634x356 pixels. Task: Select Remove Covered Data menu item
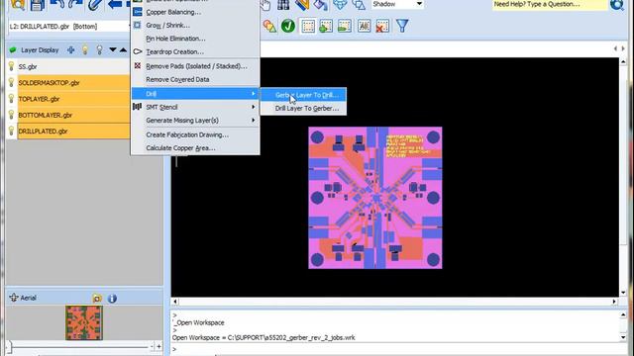[x=195, y=79]
